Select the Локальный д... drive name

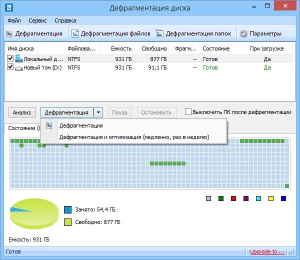click(43, 59)
